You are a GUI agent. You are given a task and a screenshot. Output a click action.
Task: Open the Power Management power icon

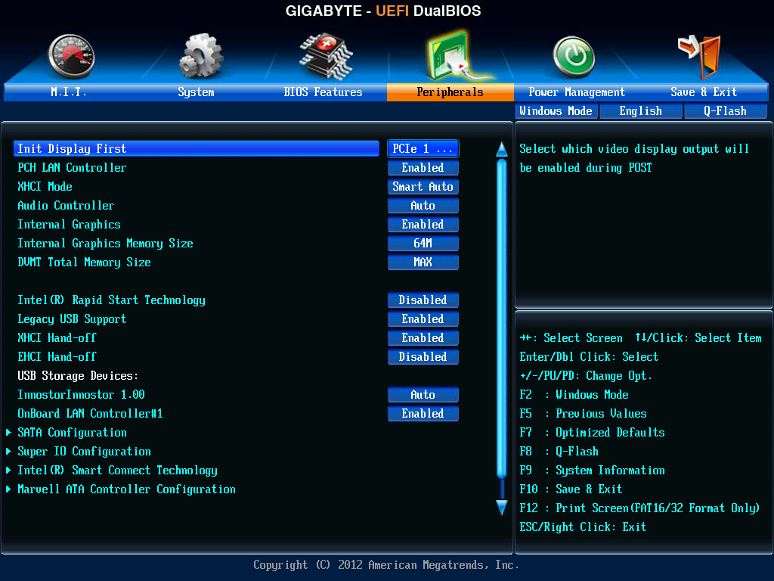coord(574,57)
